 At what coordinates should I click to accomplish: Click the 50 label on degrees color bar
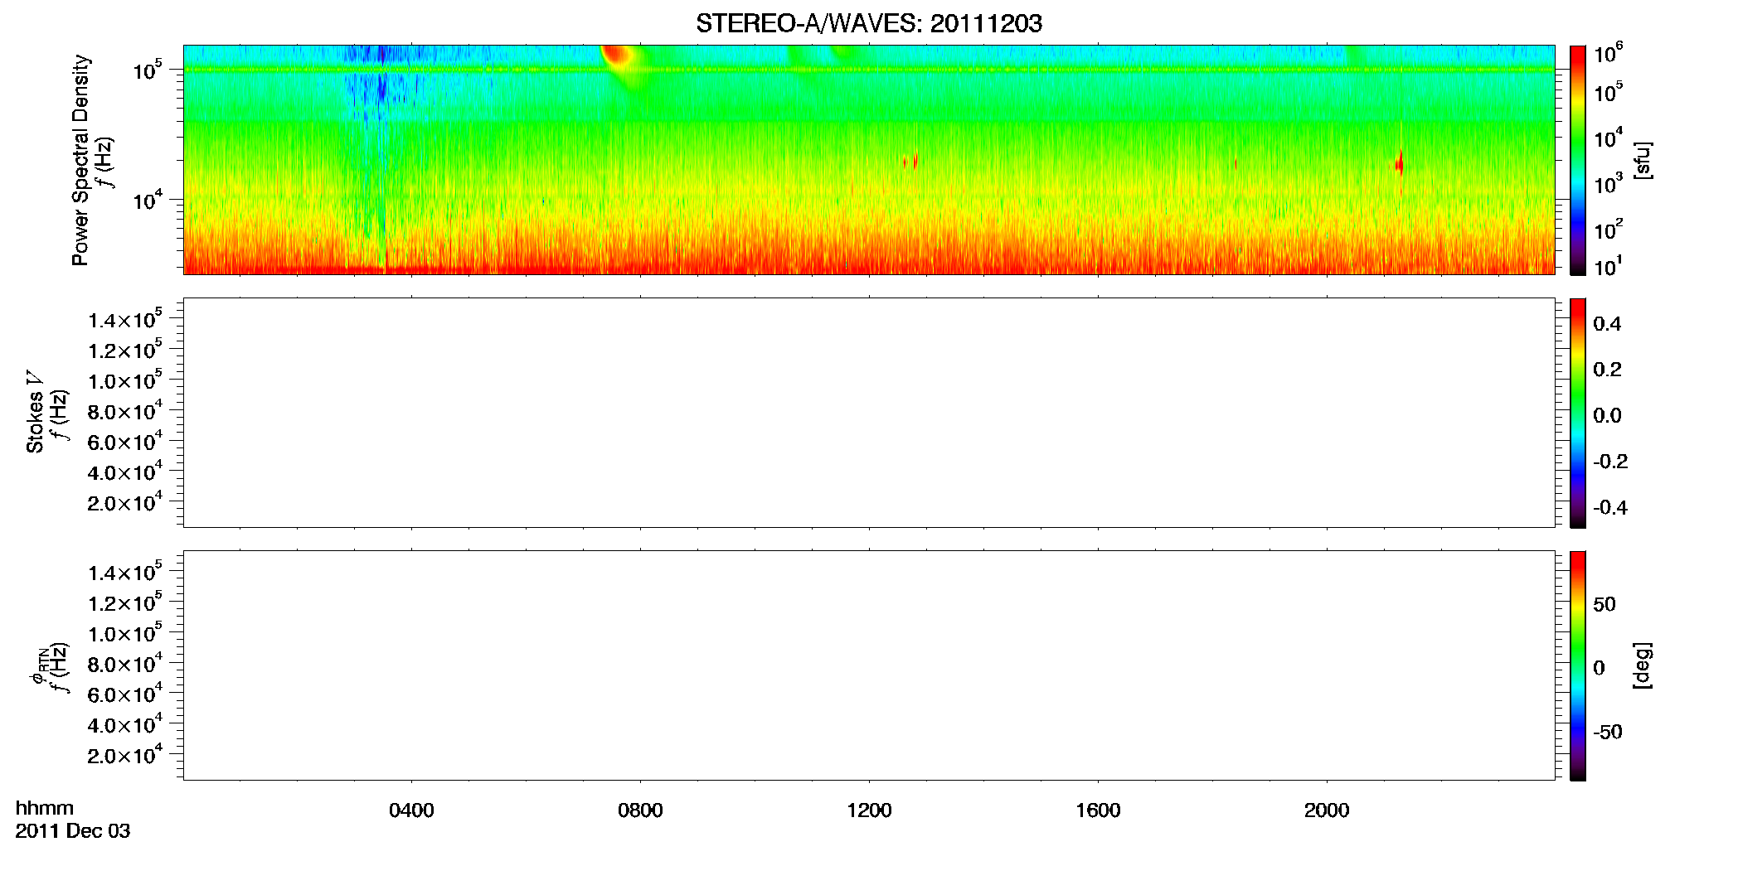tap(1604, 604)
